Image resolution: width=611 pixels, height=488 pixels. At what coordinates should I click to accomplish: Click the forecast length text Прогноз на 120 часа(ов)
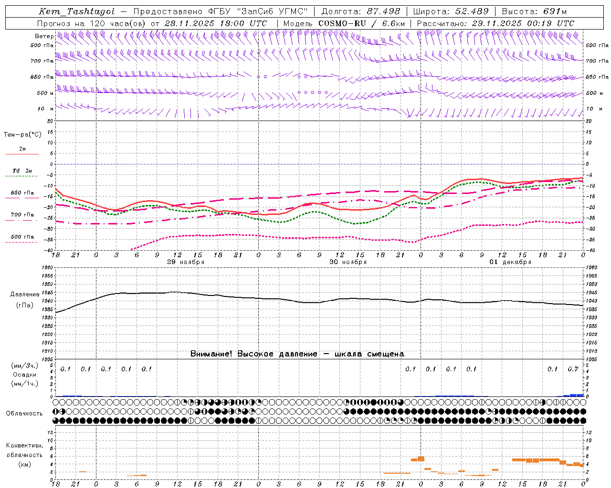92,23
